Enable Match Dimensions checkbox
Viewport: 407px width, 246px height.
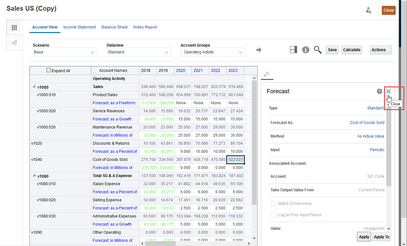coord(273,204)
